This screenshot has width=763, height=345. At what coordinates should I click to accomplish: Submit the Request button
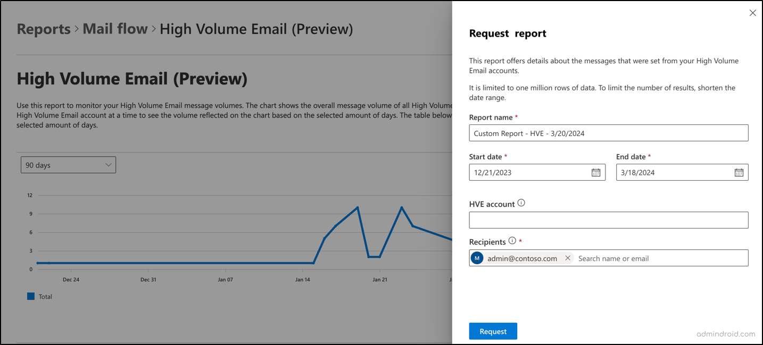pyautogui.click(x=493, y=331)
